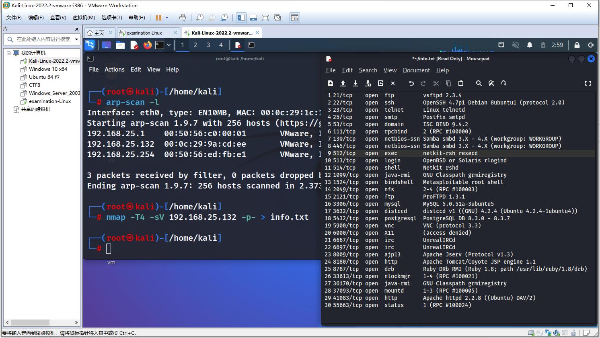This screenshot has width=600, height=338.
Task: Open the VMware 选项卡(T) menu
Action: (x=112, y=18)
